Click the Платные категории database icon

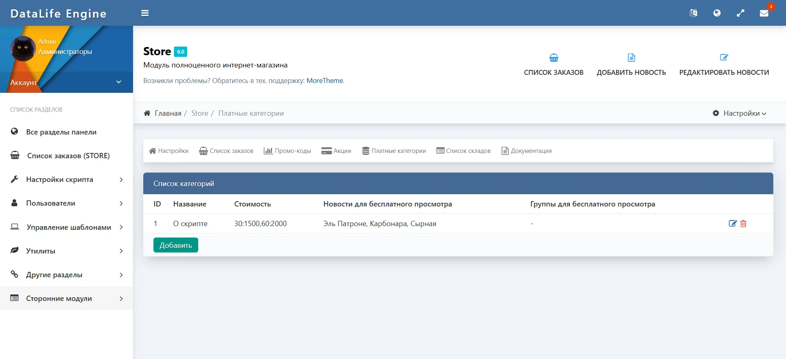(366, 151)
